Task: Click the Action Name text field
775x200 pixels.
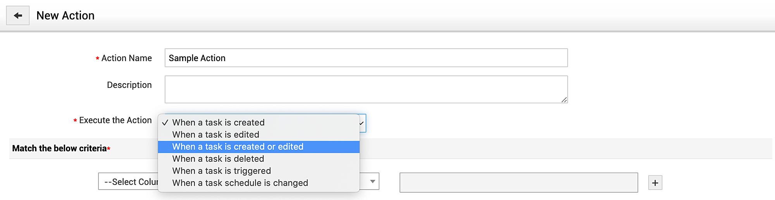Action: pyautogui.click(x=366, y=58)
